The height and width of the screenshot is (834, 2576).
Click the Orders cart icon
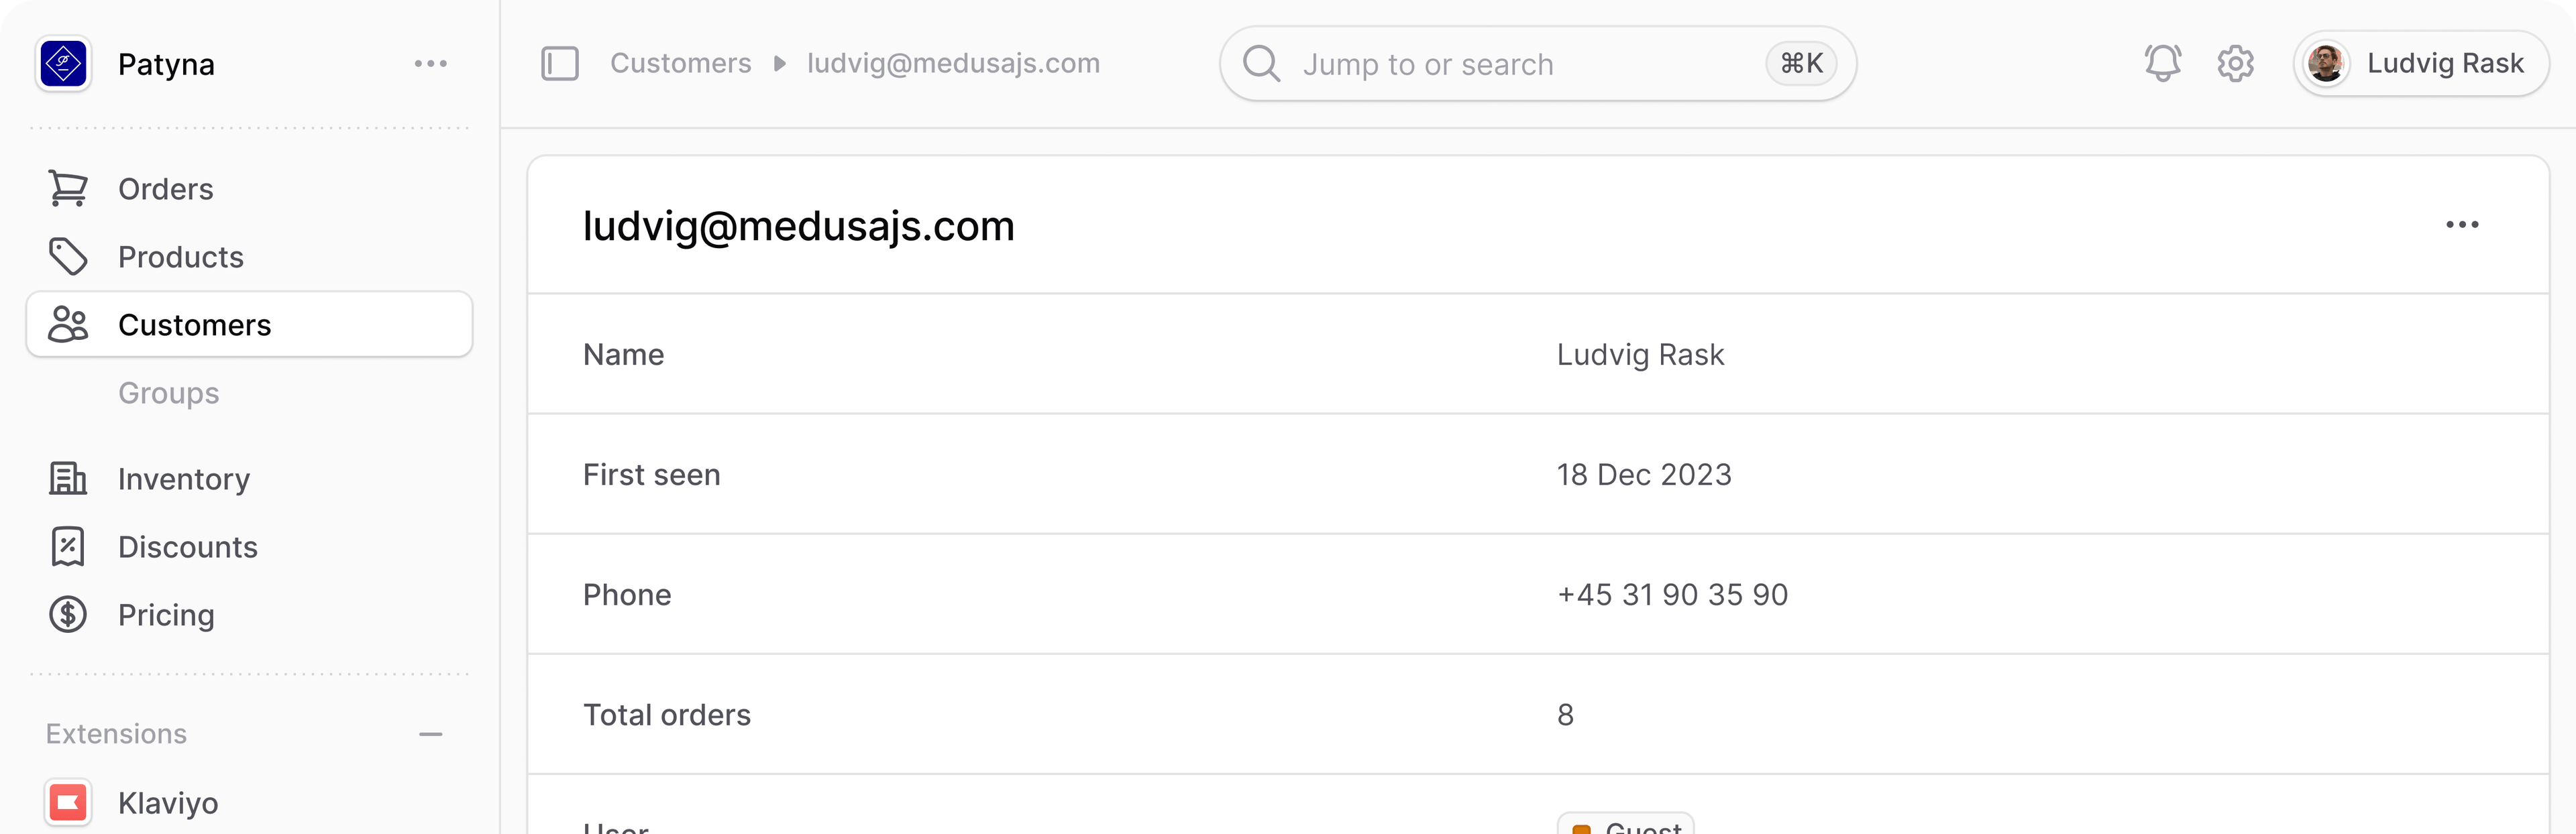[x=68, y=189]
